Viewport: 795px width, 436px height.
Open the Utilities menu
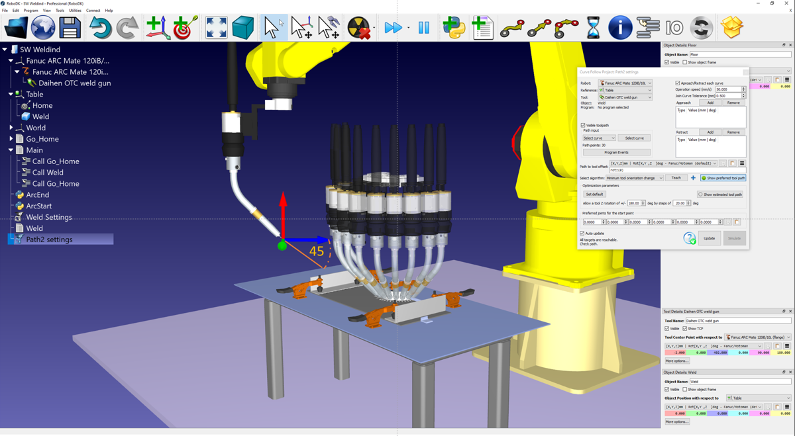point(75,11)
